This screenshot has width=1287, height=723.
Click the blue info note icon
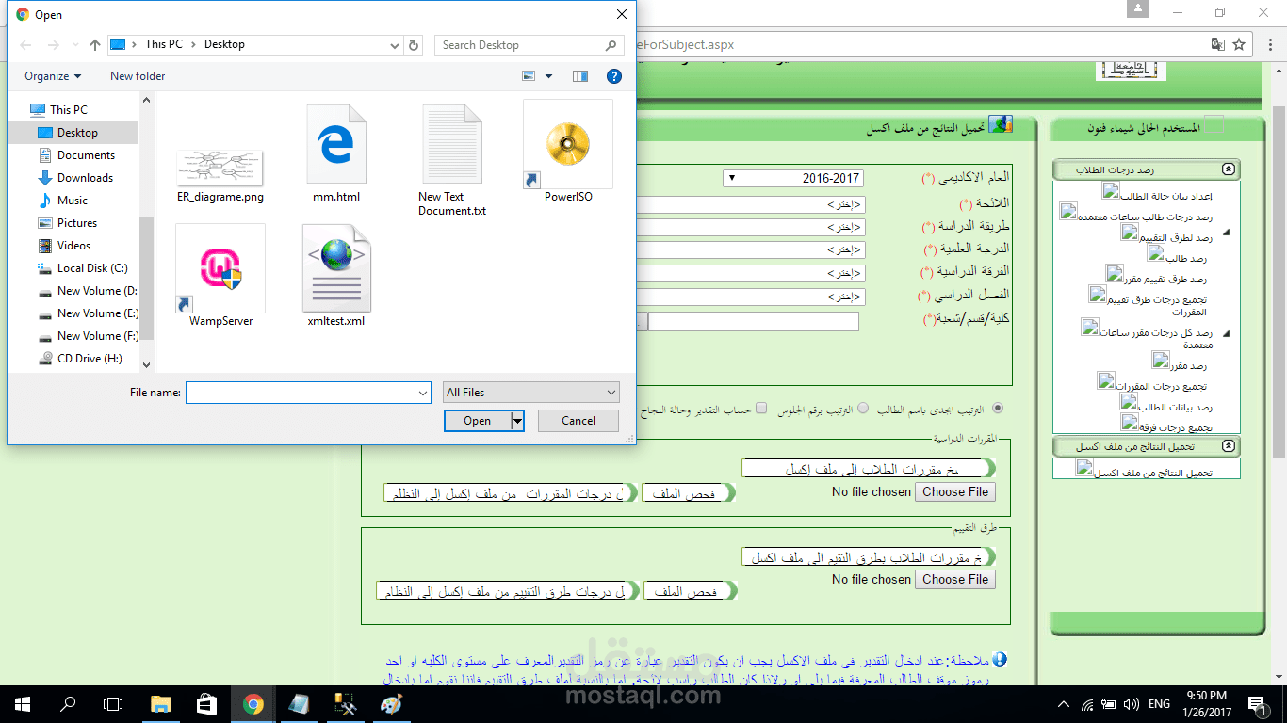pos(1000,660)
